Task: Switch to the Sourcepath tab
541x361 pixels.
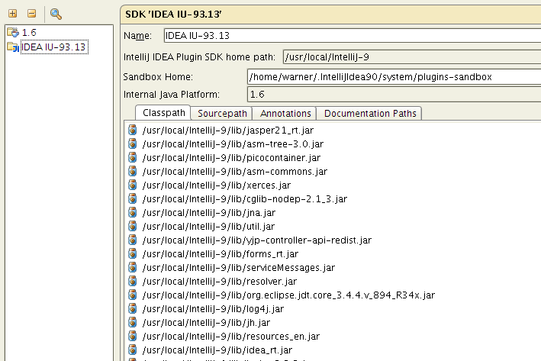Action: point(222,113)
